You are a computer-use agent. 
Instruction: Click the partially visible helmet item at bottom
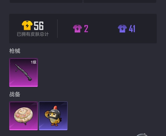142,135
